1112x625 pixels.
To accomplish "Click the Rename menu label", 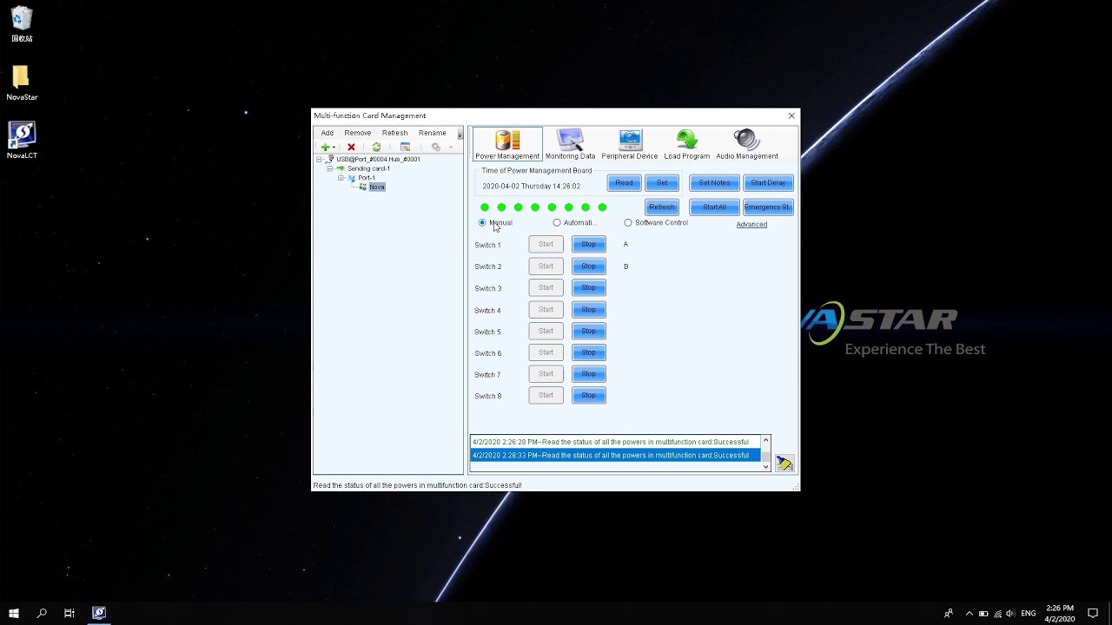I will point(433,133).
